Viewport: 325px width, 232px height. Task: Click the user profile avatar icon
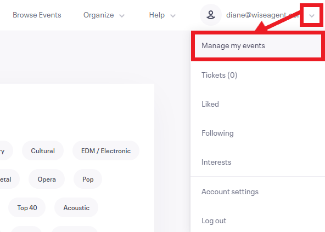(211, 15)
